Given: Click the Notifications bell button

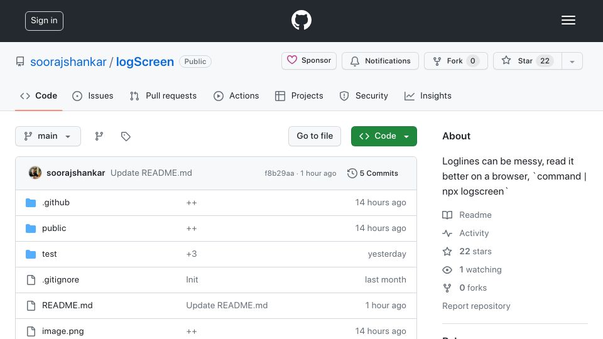Looking at the screenshot, I should click(380, 61).
